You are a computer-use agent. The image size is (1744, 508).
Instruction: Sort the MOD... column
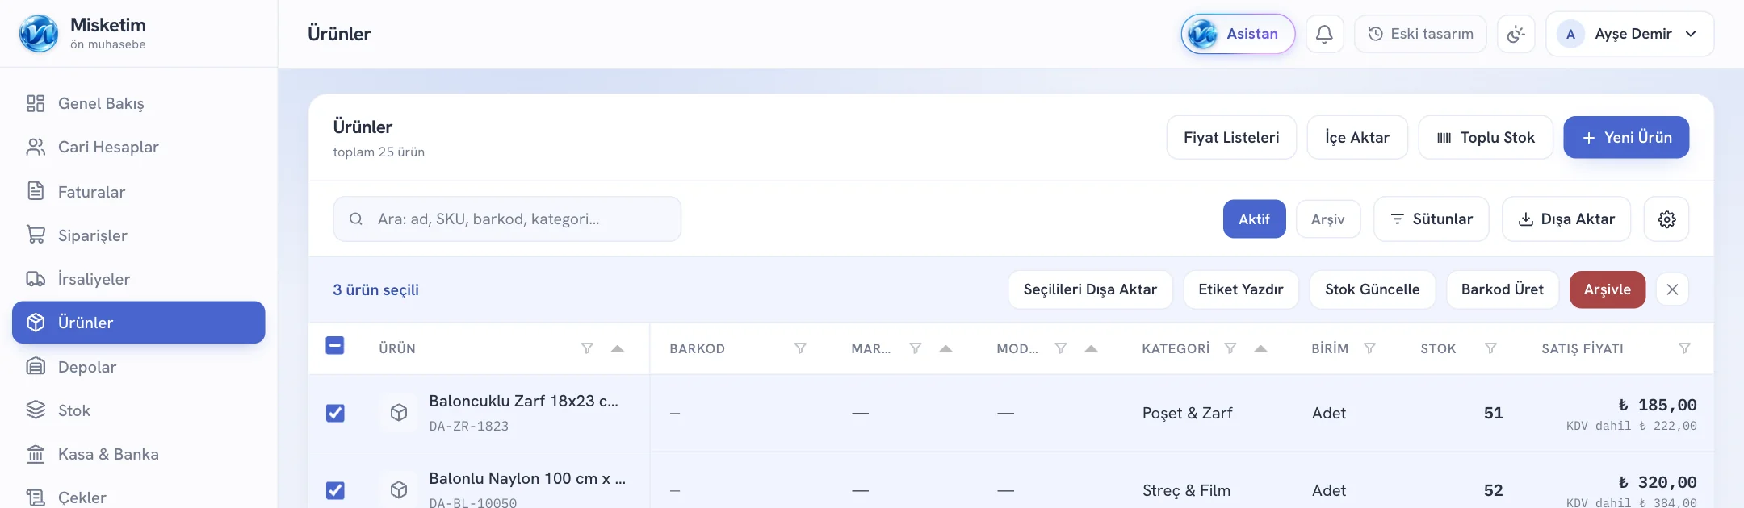click(x=1091, y=348)
